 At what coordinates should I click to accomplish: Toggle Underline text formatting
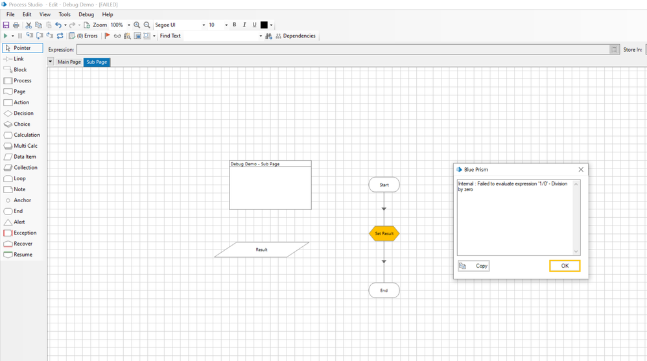(x=254, y=25)
